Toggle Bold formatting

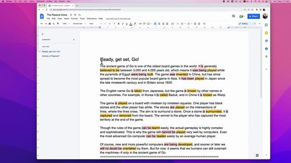pyautogui.click(x=119, y=24)
